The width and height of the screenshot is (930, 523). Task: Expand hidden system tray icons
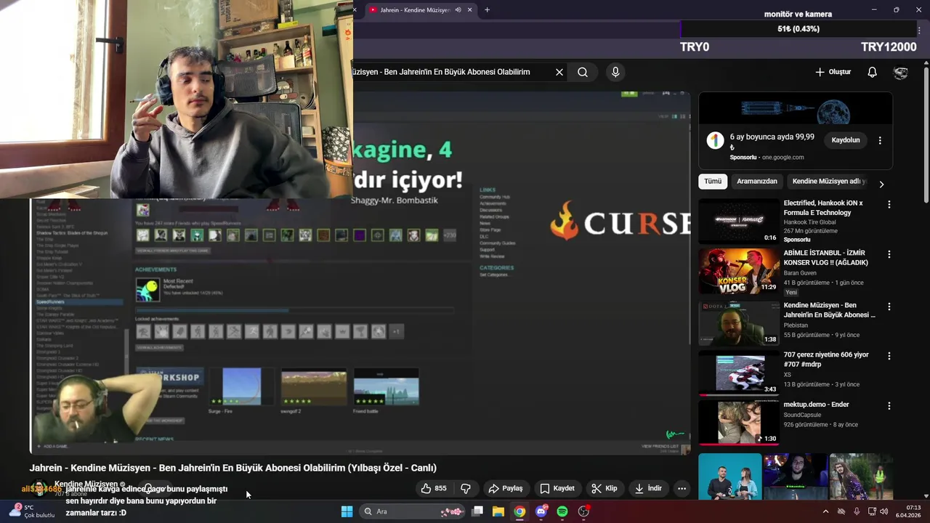click(x=825, y=511)
